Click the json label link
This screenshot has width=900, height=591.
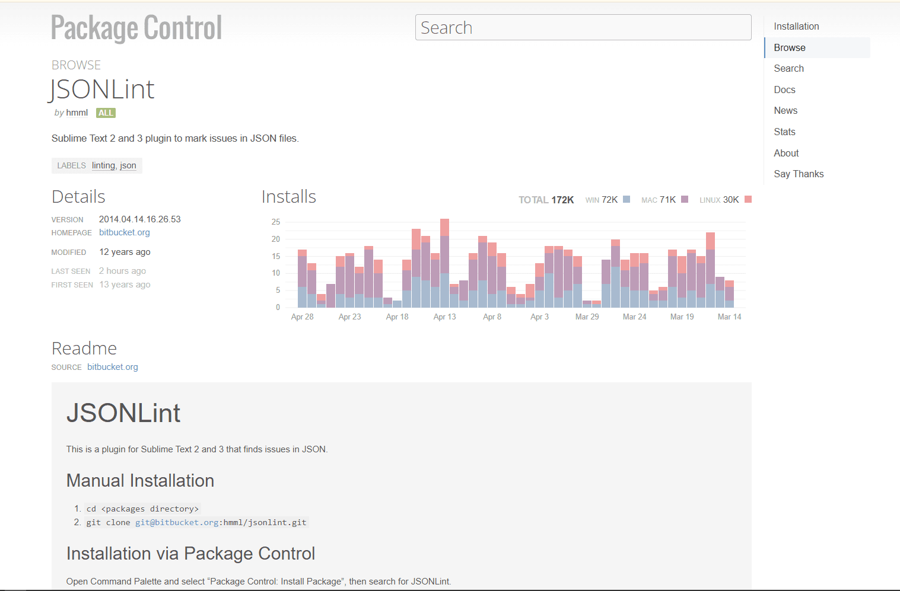click(128, 165)
